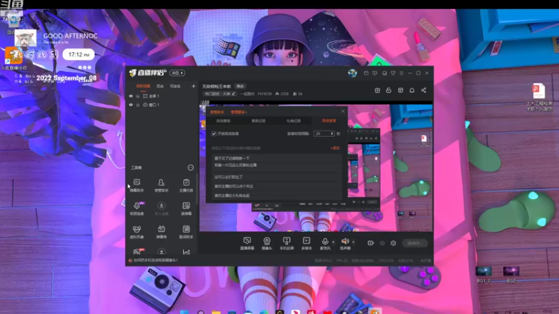Close the 房管助手 dialog
559x314 pixels.
tap(343, 112)
